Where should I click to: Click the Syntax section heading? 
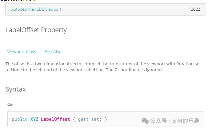16,89
